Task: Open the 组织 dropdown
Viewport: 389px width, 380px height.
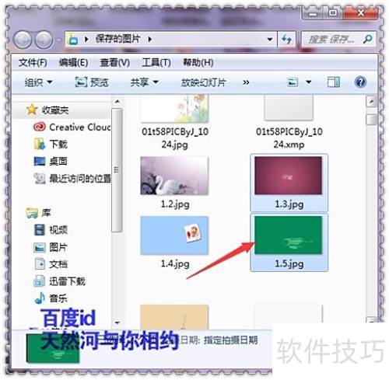Action: [38, 82]
